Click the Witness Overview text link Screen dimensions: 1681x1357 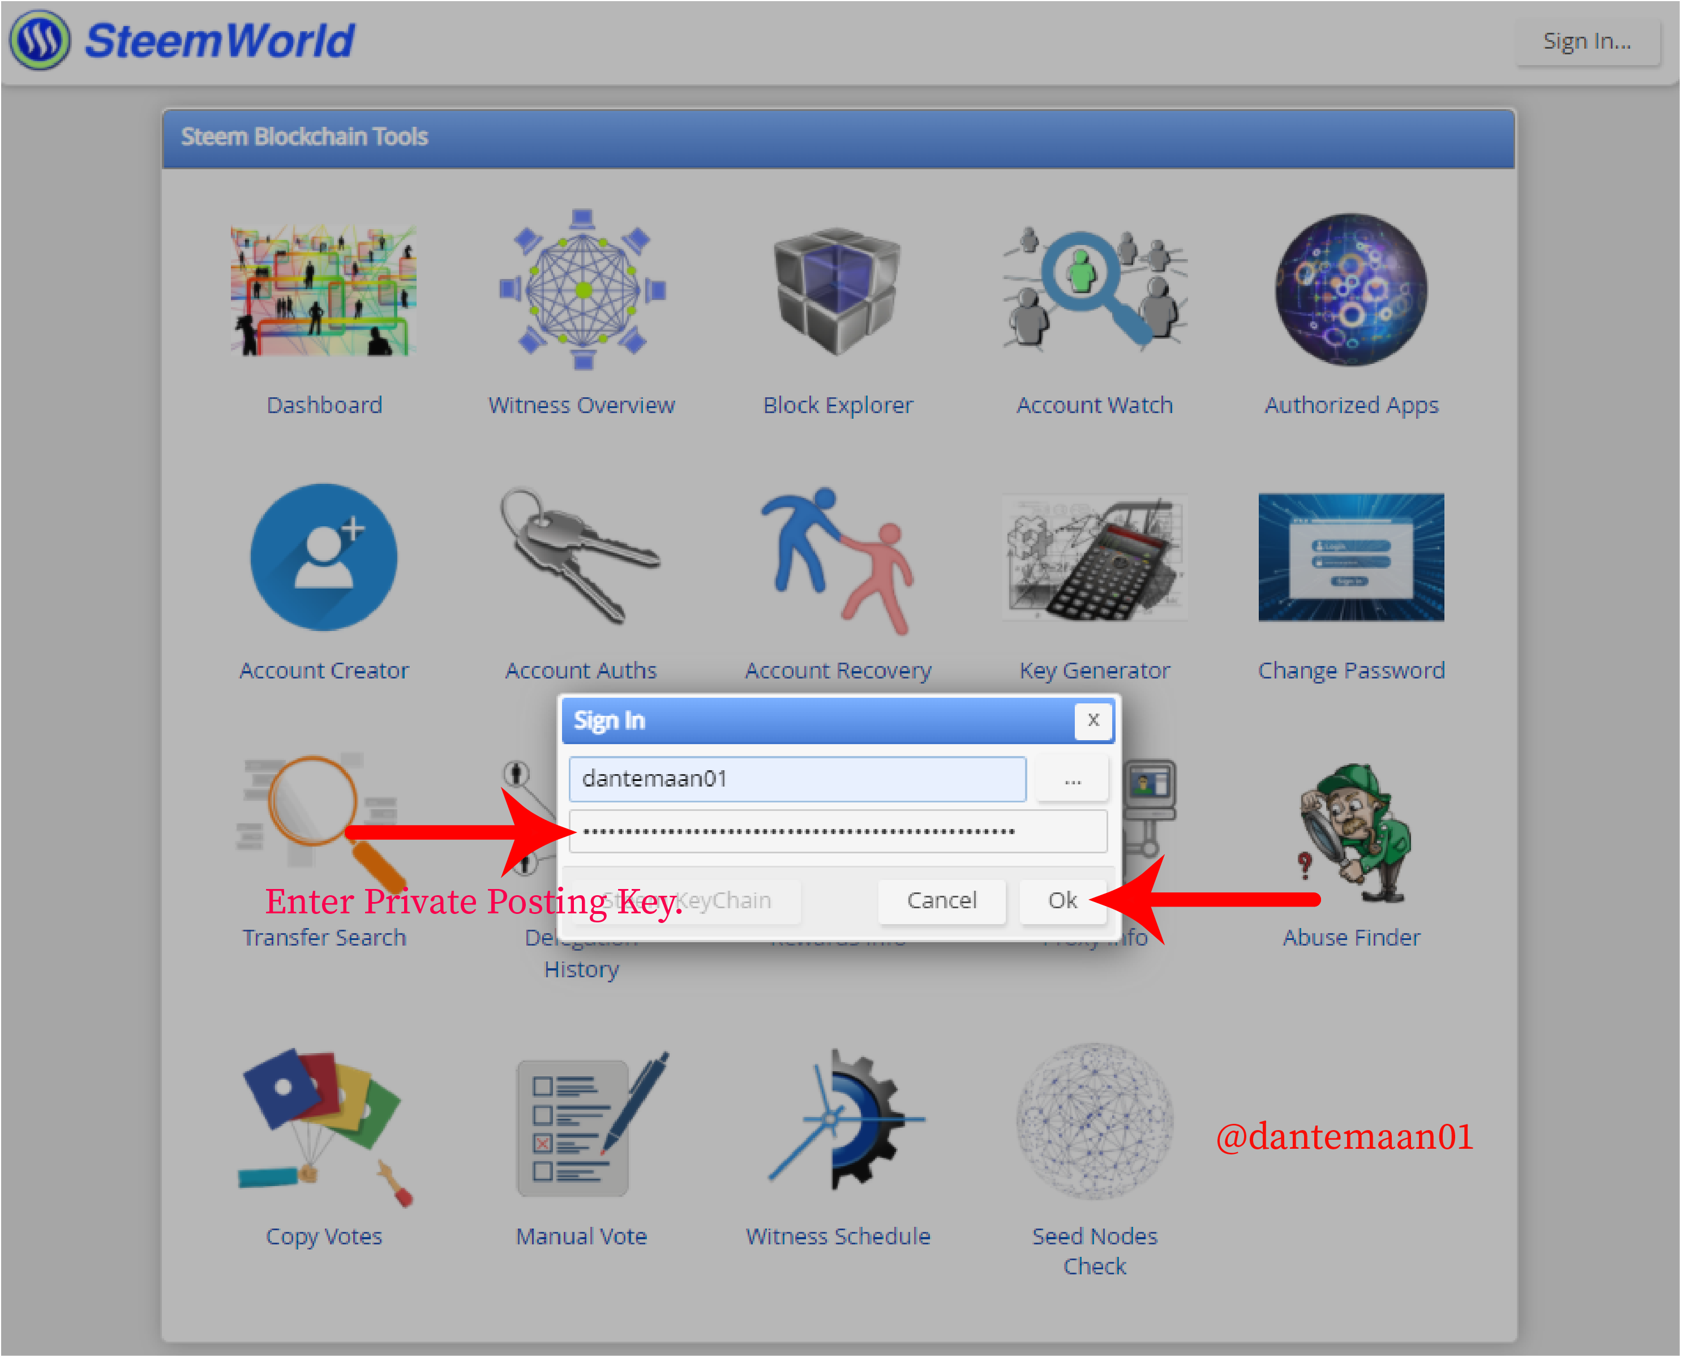click(x=582, y=405)
